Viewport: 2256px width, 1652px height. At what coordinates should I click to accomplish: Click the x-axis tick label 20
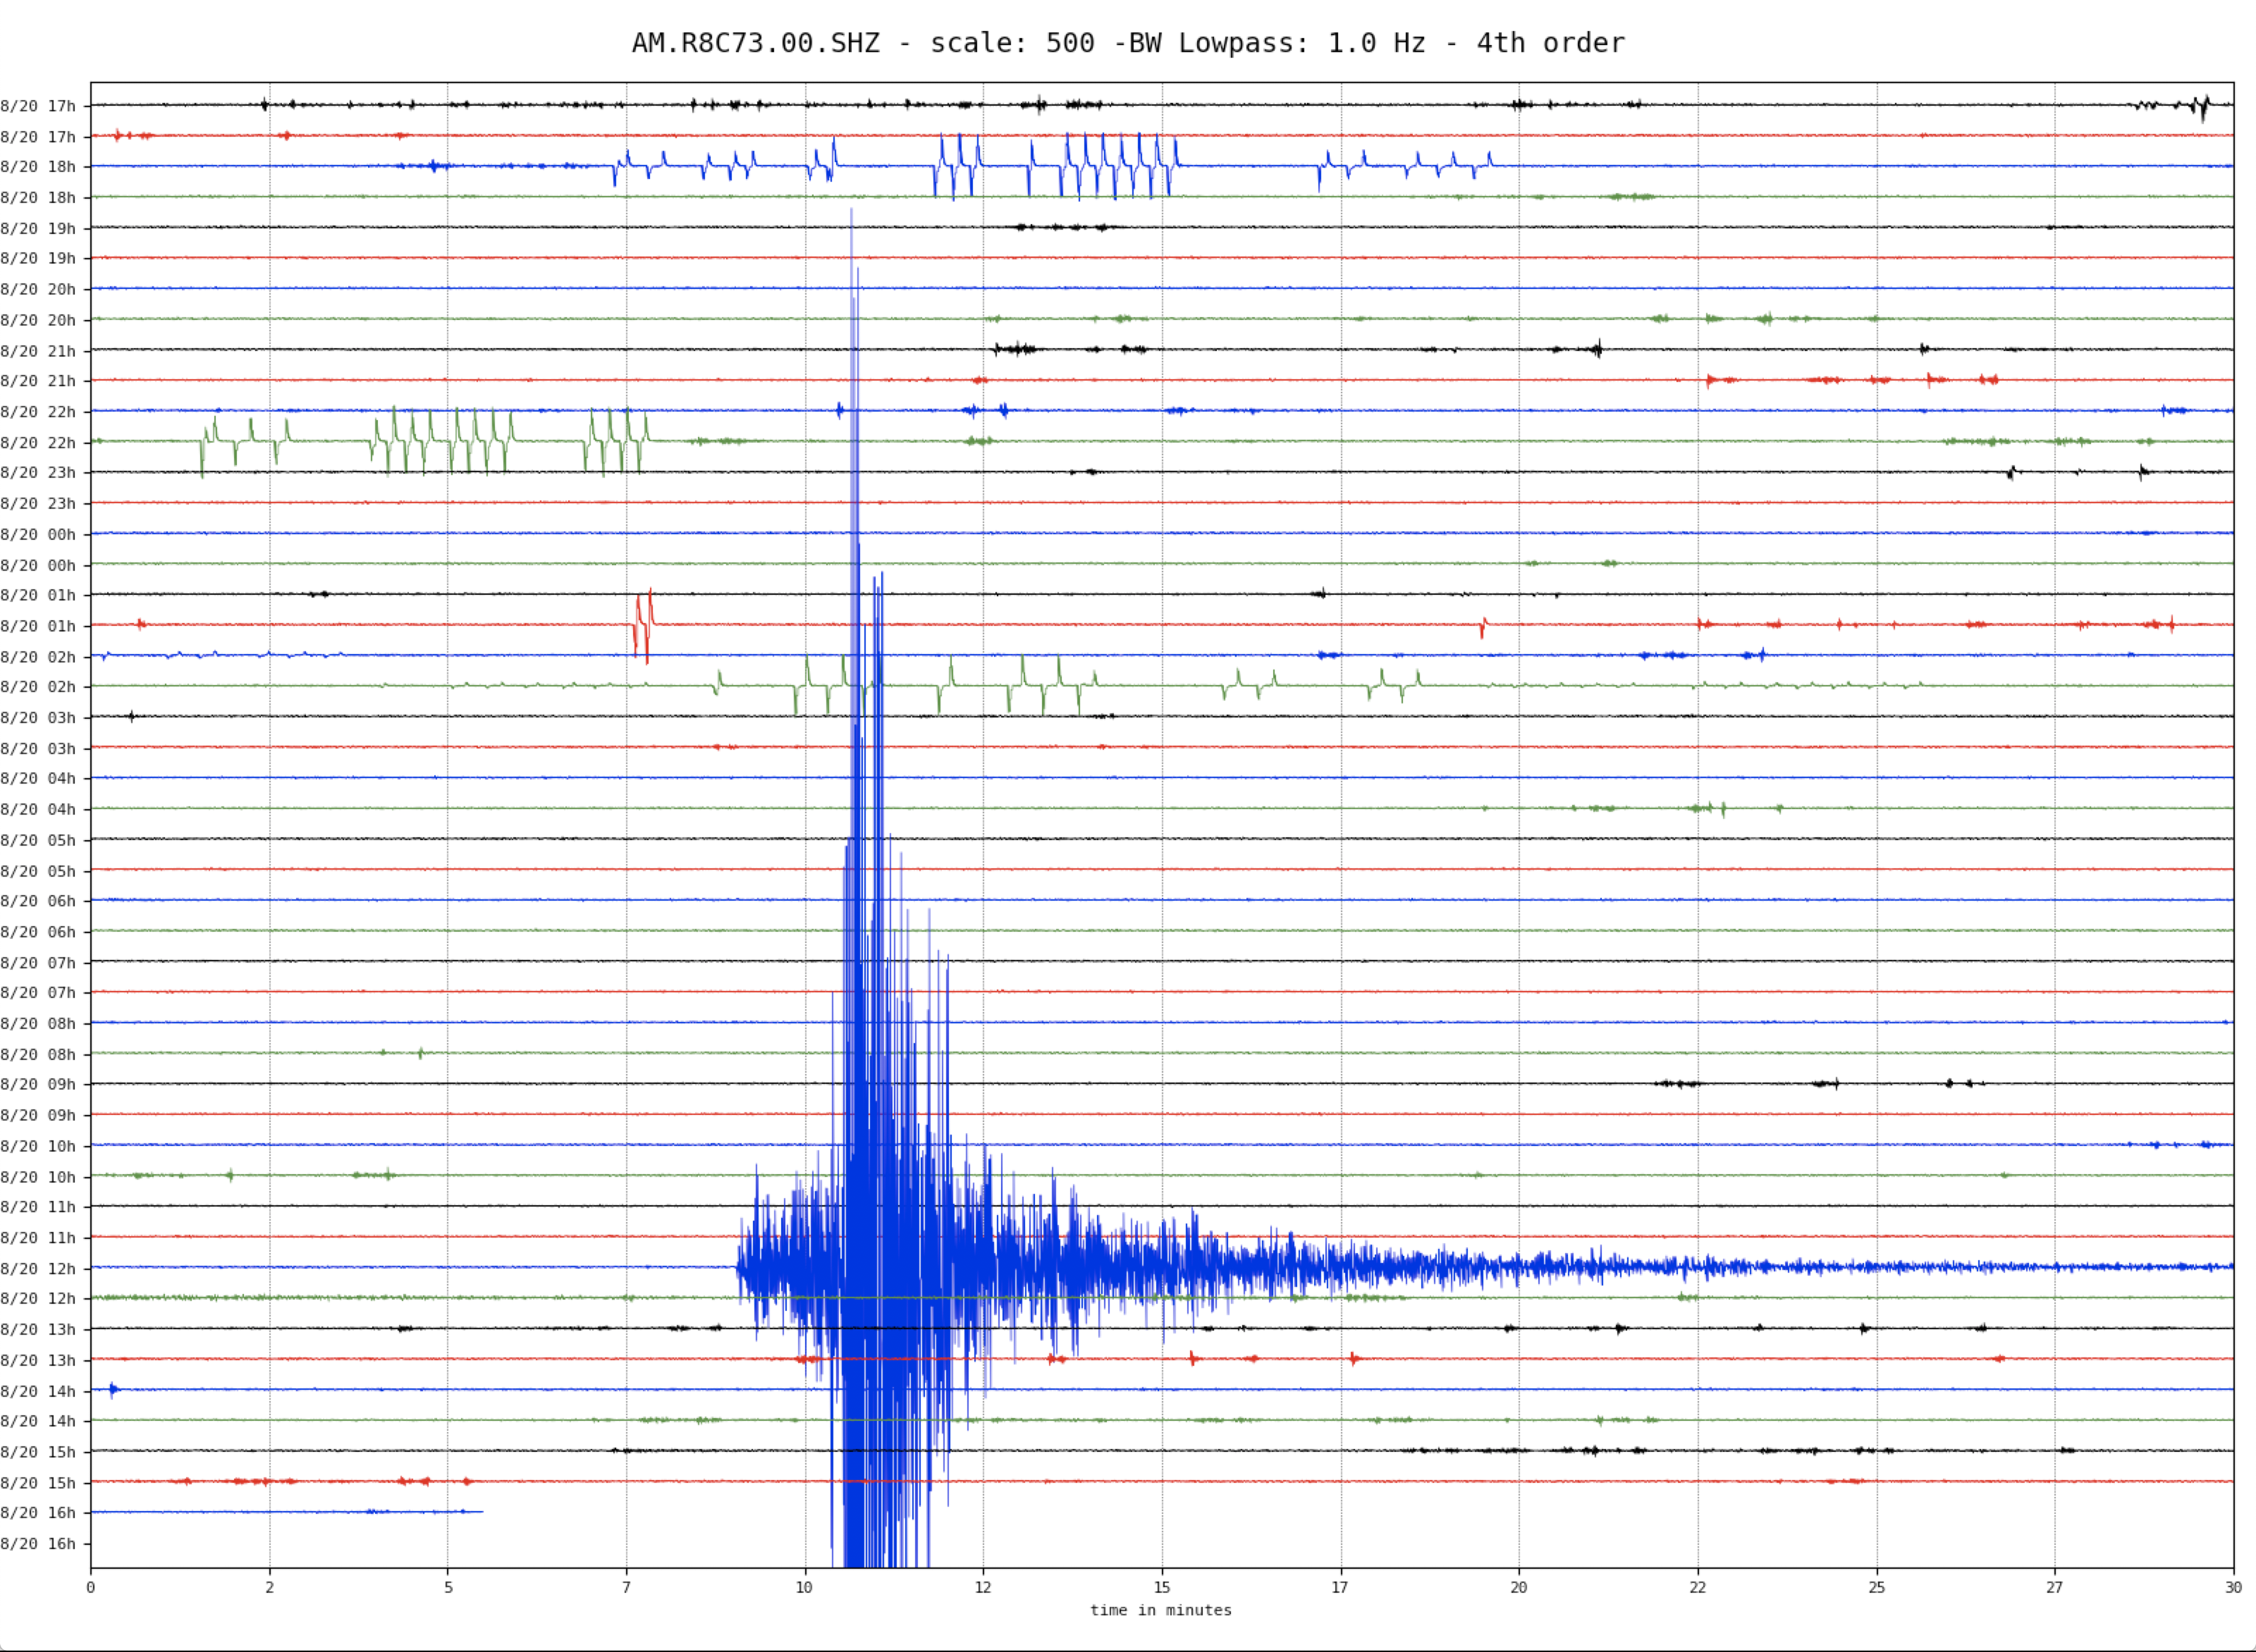1519,1587
